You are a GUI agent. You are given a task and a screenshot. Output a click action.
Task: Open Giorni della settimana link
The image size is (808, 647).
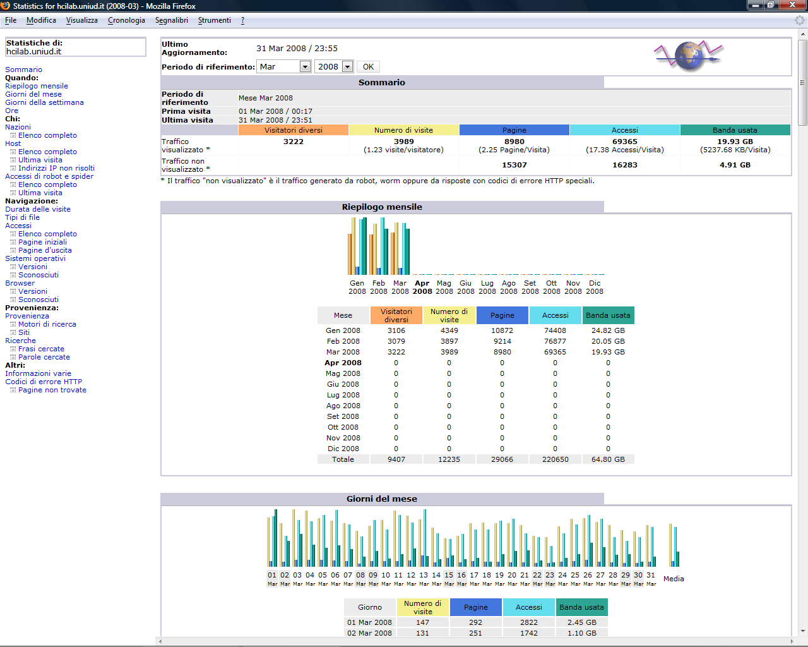[x=44, y=102]
